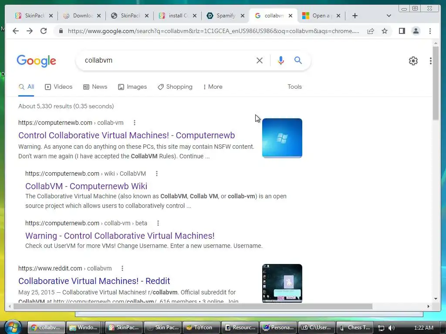Image resolution: width=446 pixels, height=334 pixels.
Task: Open options for computernewb collab-vm result
Action: [135, 123]
